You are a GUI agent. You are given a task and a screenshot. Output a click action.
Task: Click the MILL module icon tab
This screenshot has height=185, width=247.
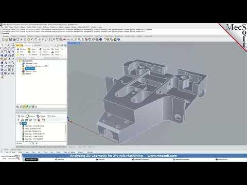click(x=20, y=46)
